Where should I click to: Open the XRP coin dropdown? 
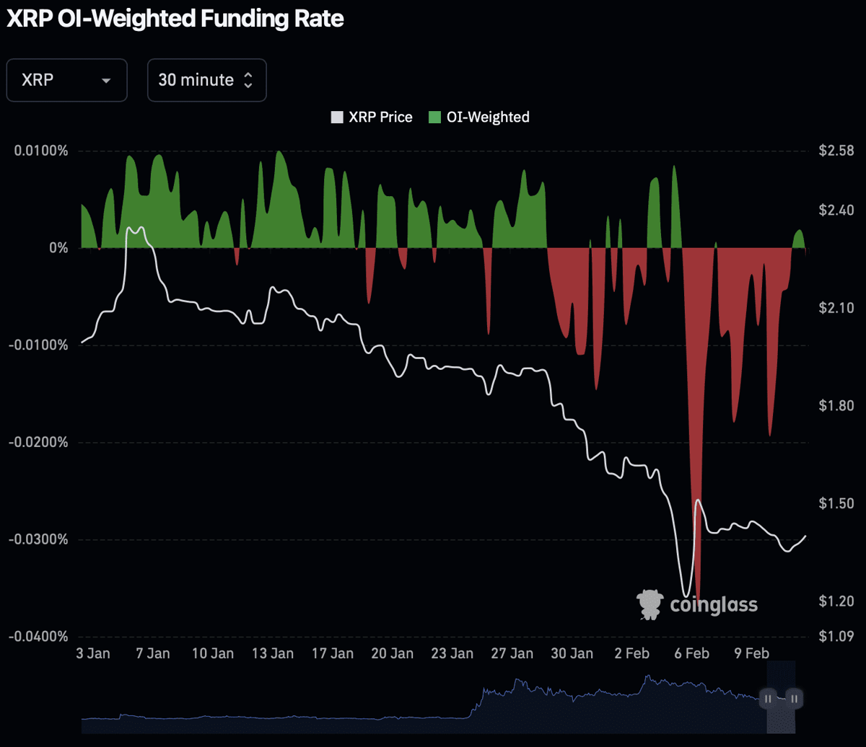[66, 80]
